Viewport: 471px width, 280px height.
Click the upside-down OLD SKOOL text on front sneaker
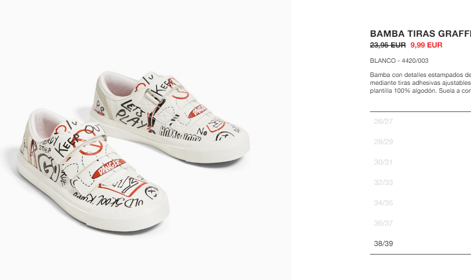pos(108,200)
